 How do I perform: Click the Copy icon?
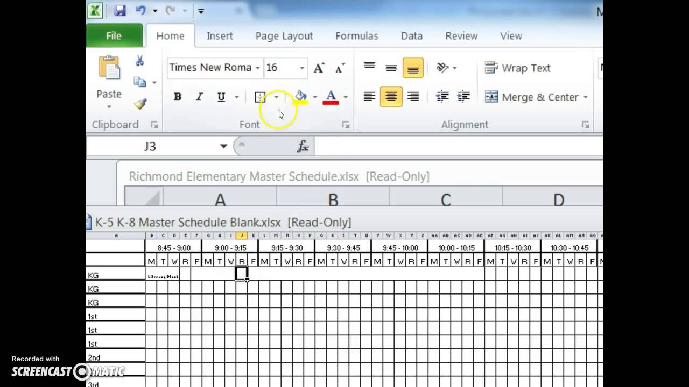(140, 82)
